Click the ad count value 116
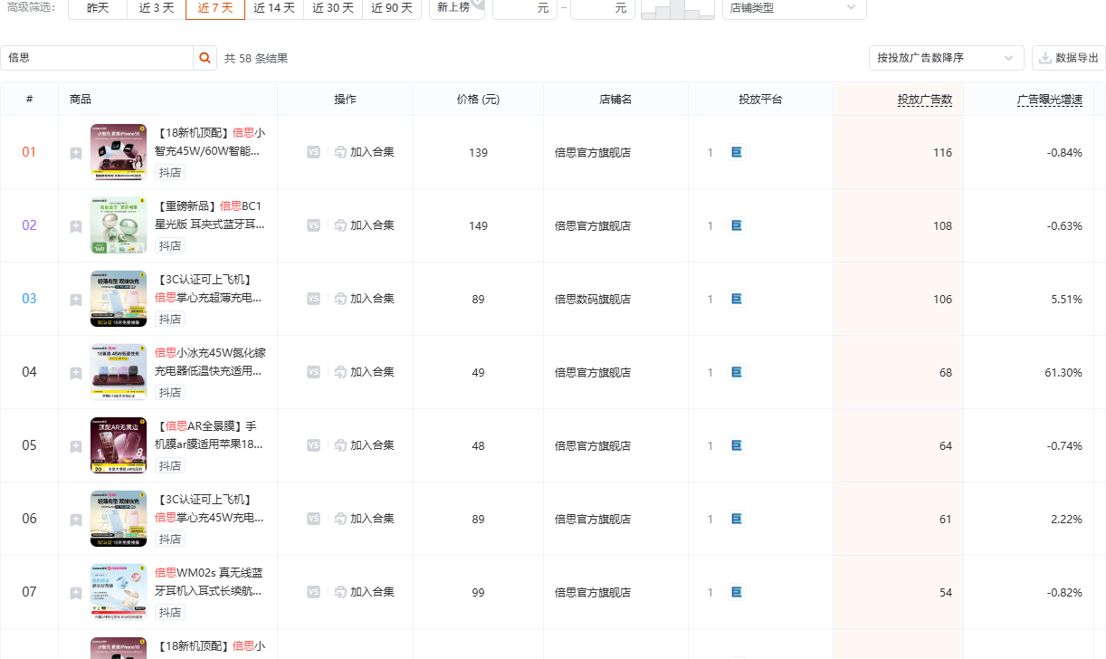Viewport: 1106px width, 659px height. click(x=943, y=153)
